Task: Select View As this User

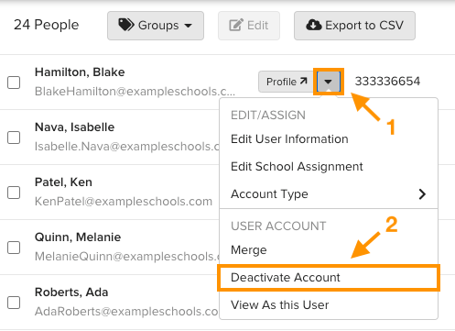Action: [329, 305]
